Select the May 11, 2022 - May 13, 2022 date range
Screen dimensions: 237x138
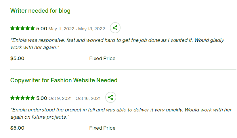(77, 29)
